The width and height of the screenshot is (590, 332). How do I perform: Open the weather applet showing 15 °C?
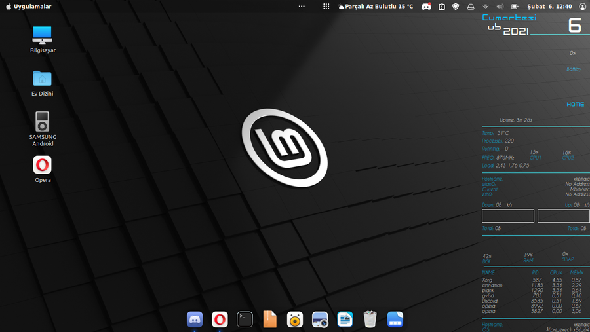click(x=376, y=6)
